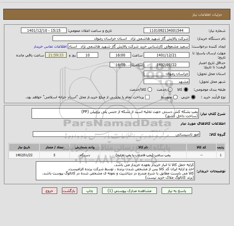This screenshot has height=226, width=234.
Task: Click the شرح کلی نیاز description box
Action: (115, 113)
